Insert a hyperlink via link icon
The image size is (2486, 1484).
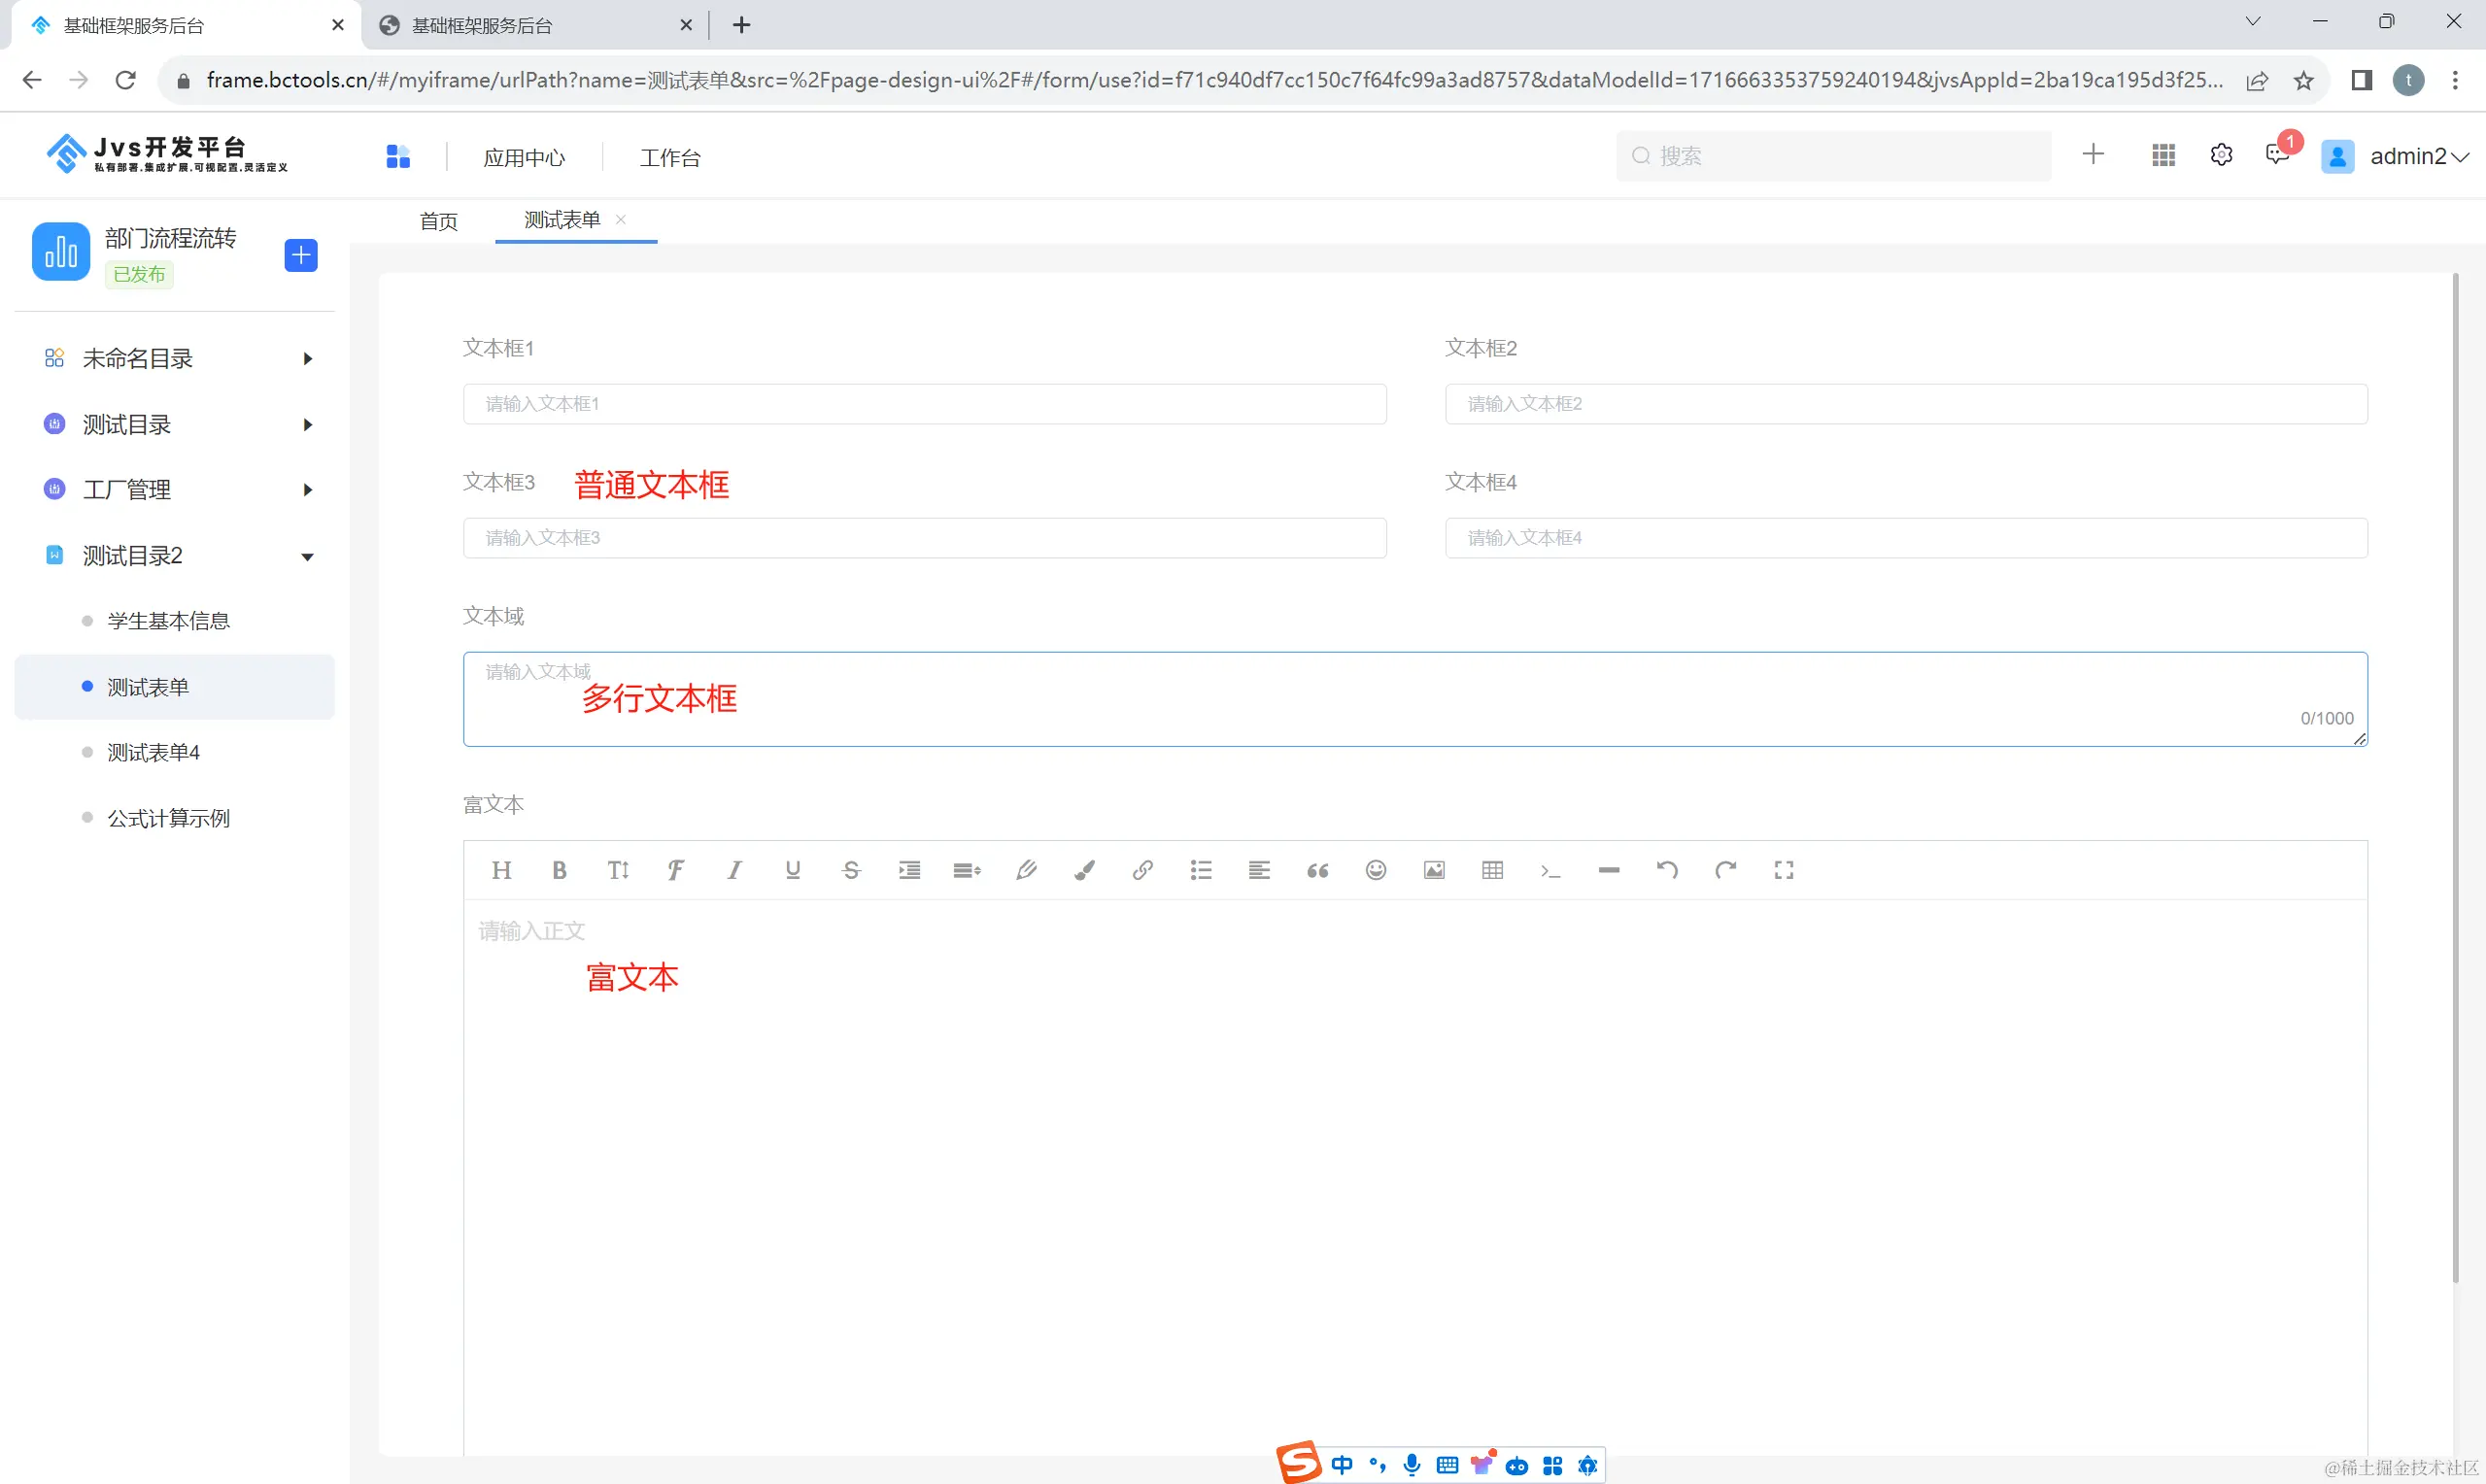(1143, 870)
